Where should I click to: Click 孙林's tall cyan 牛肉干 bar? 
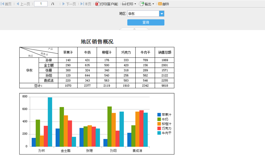coord(50,122)
